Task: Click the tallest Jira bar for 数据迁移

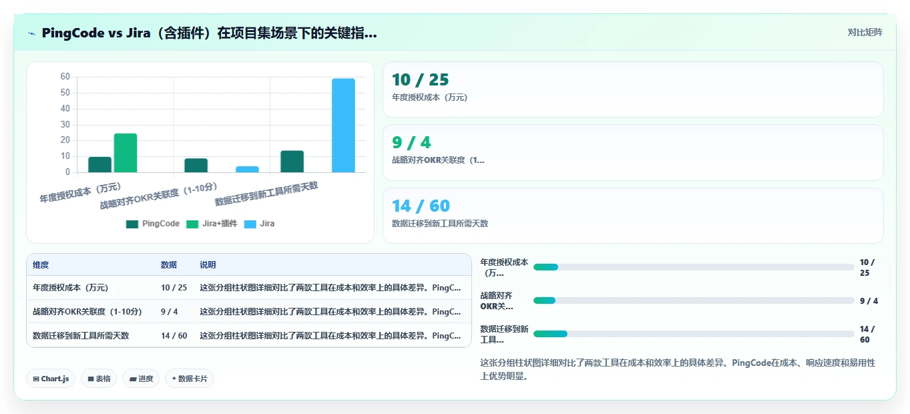Action: [x=343, y=126]
